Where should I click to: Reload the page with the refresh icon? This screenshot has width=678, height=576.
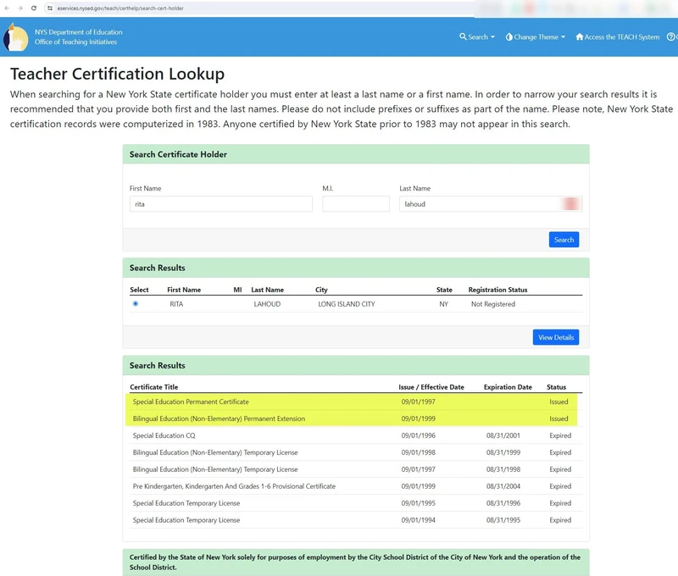click(33, 8)
